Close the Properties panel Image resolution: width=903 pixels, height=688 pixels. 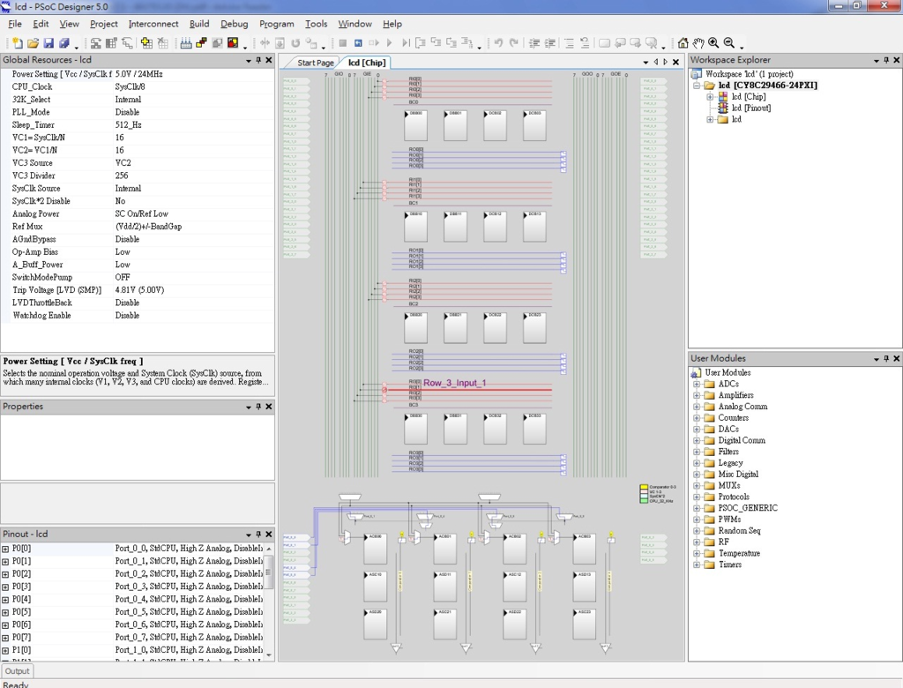click(x=268, y=407)
